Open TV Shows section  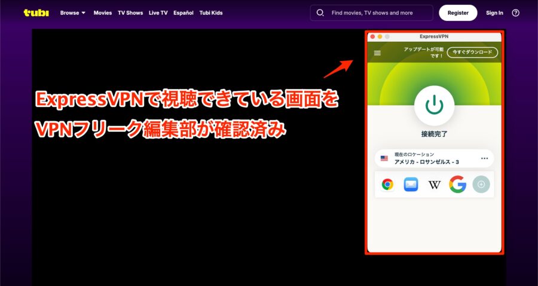pos(130,13)
